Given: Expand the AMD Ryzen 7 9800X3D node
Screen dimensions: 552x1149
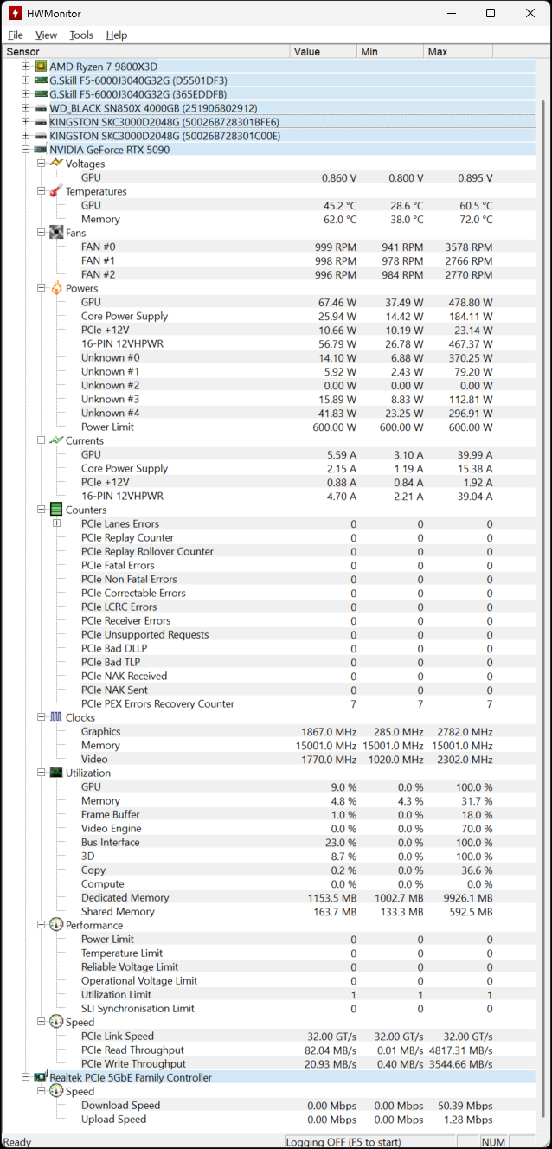Looking at the screenshot, I should click(25, 67).
